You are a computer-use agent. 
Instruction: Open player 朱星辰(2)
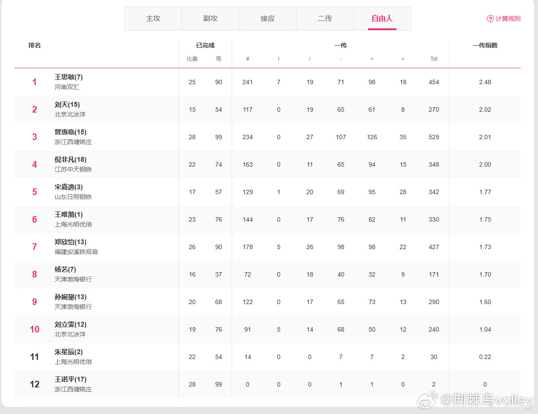pyautogui.click(x=69, y=352)
